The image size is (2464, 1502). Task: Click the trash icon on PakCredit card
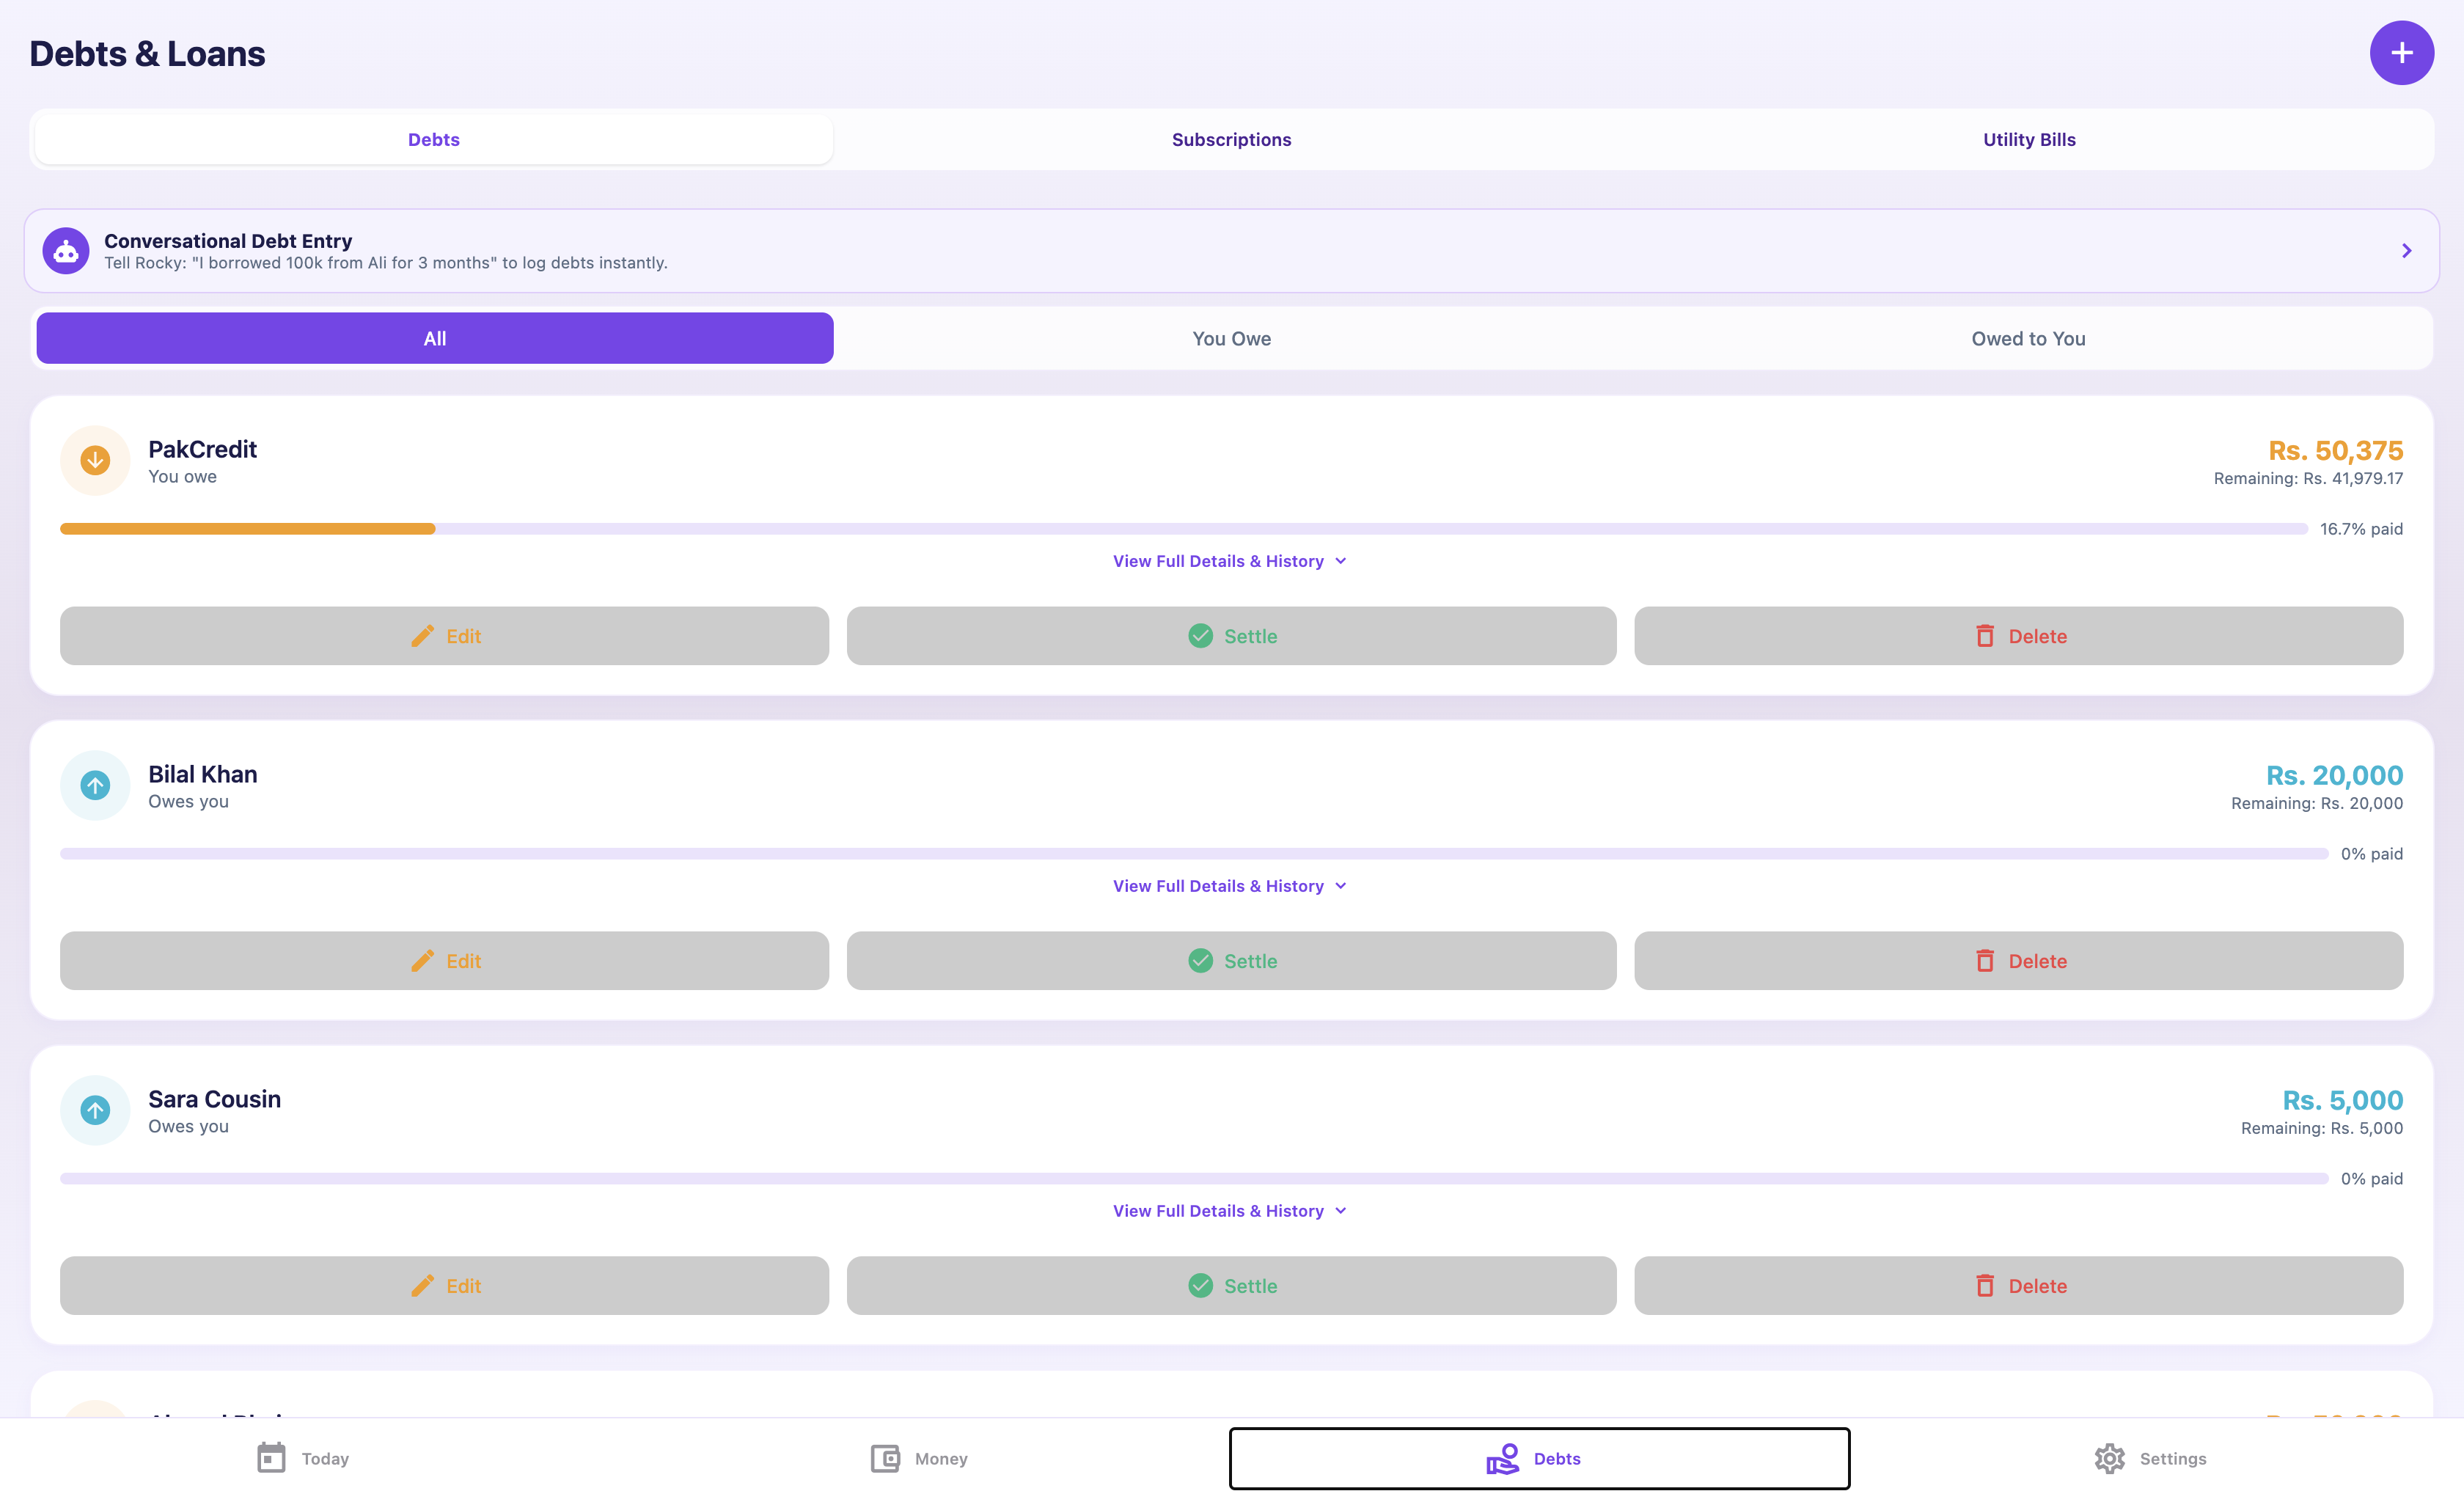point(1985,636)
